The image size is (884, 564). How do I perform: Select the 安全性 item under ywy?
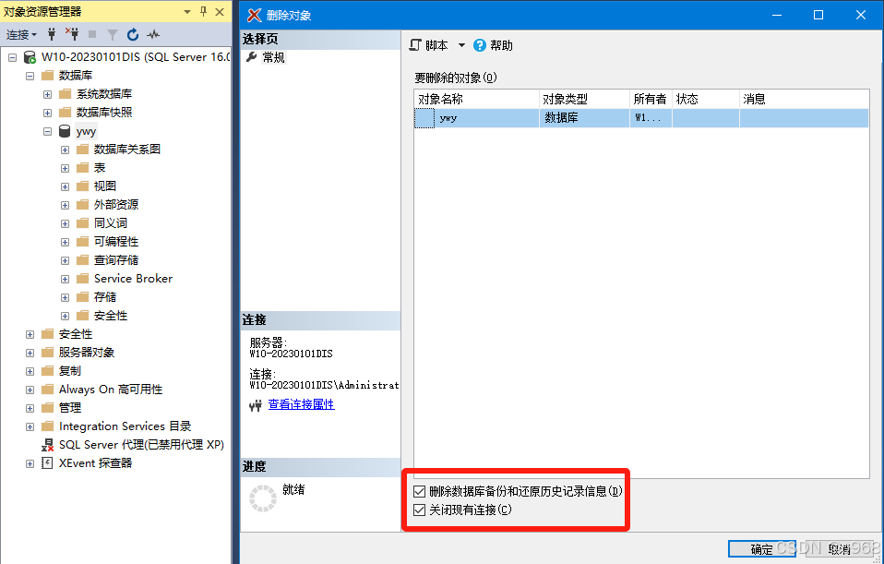pyautogui.click(x=111, y=316)
